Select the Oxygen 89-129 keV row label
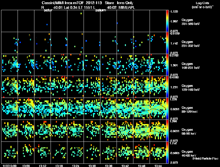Viewport: 220px width, 167px height. 190,109
